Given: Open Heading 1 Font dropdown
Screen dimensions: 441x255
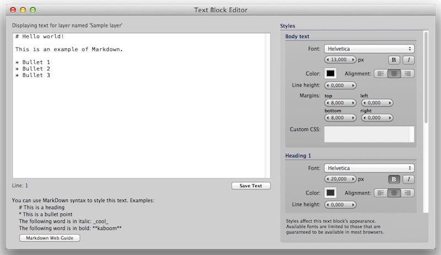Looking at the screenshot, I should coord(369,168).
